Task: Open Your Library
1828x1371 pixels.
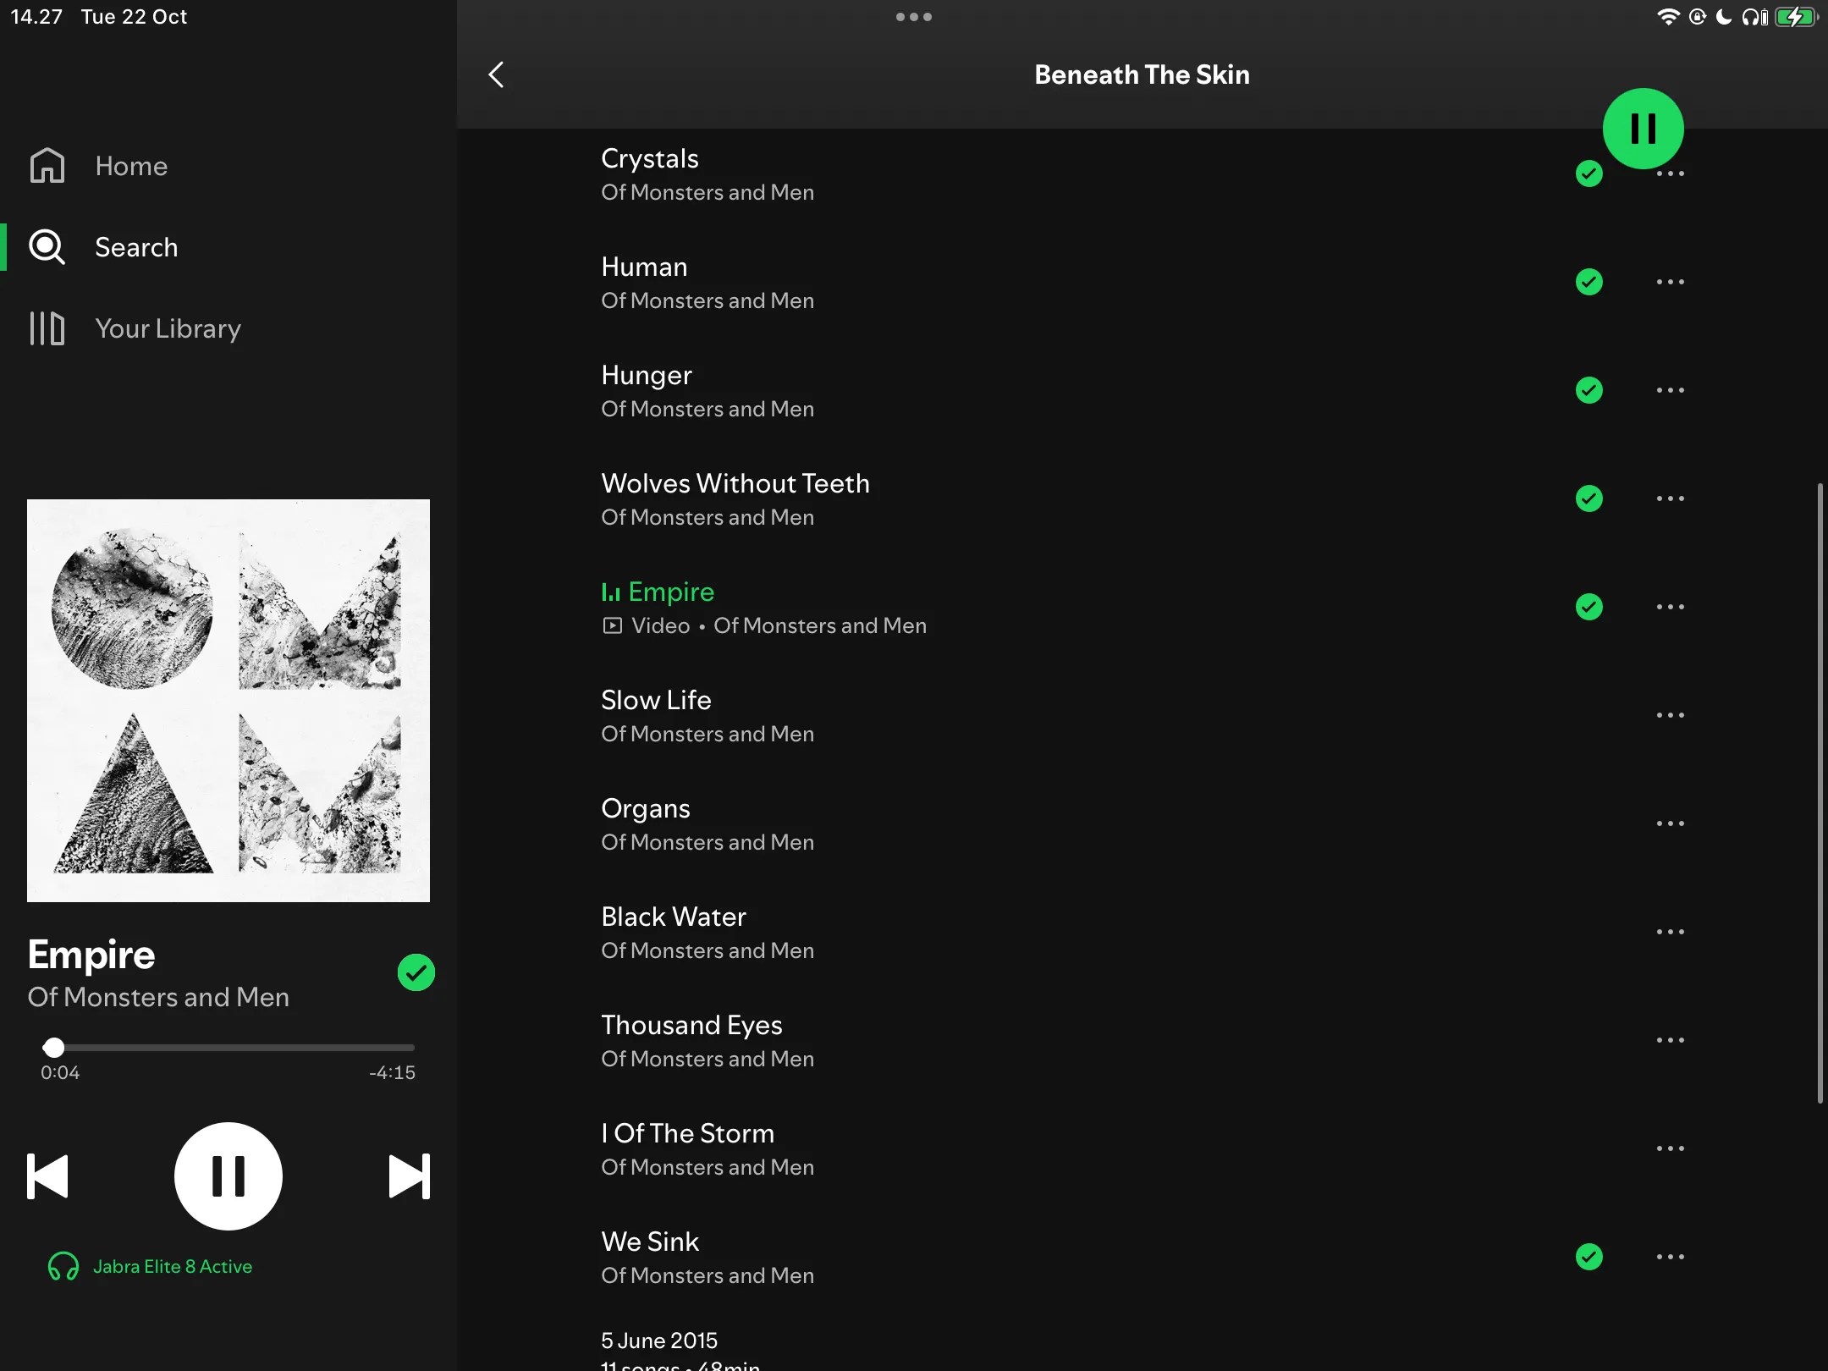Action: [x=168, y=328]
